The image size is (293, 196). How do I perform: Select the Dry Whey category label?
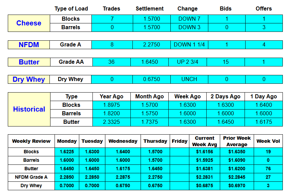coord(29,79)
